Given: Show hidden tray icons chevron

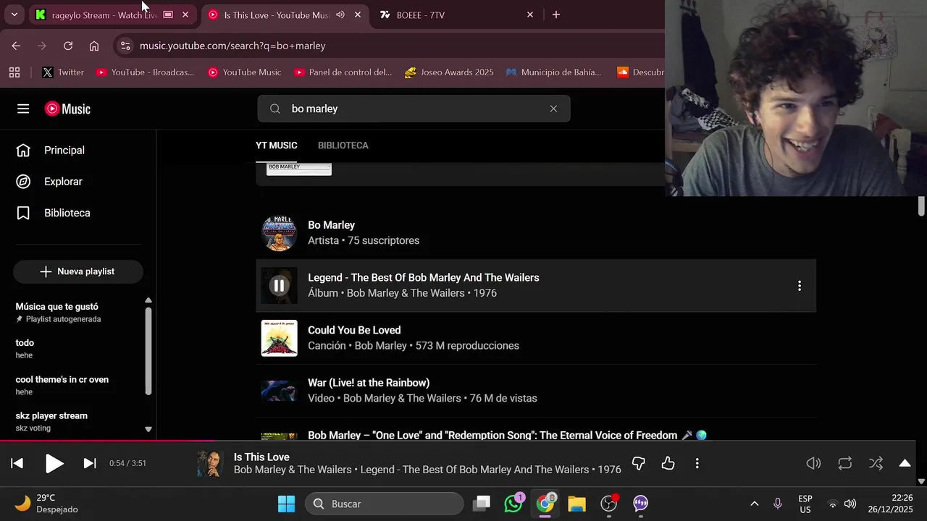Looking at the screenshot, I should [x=754, y=504].
